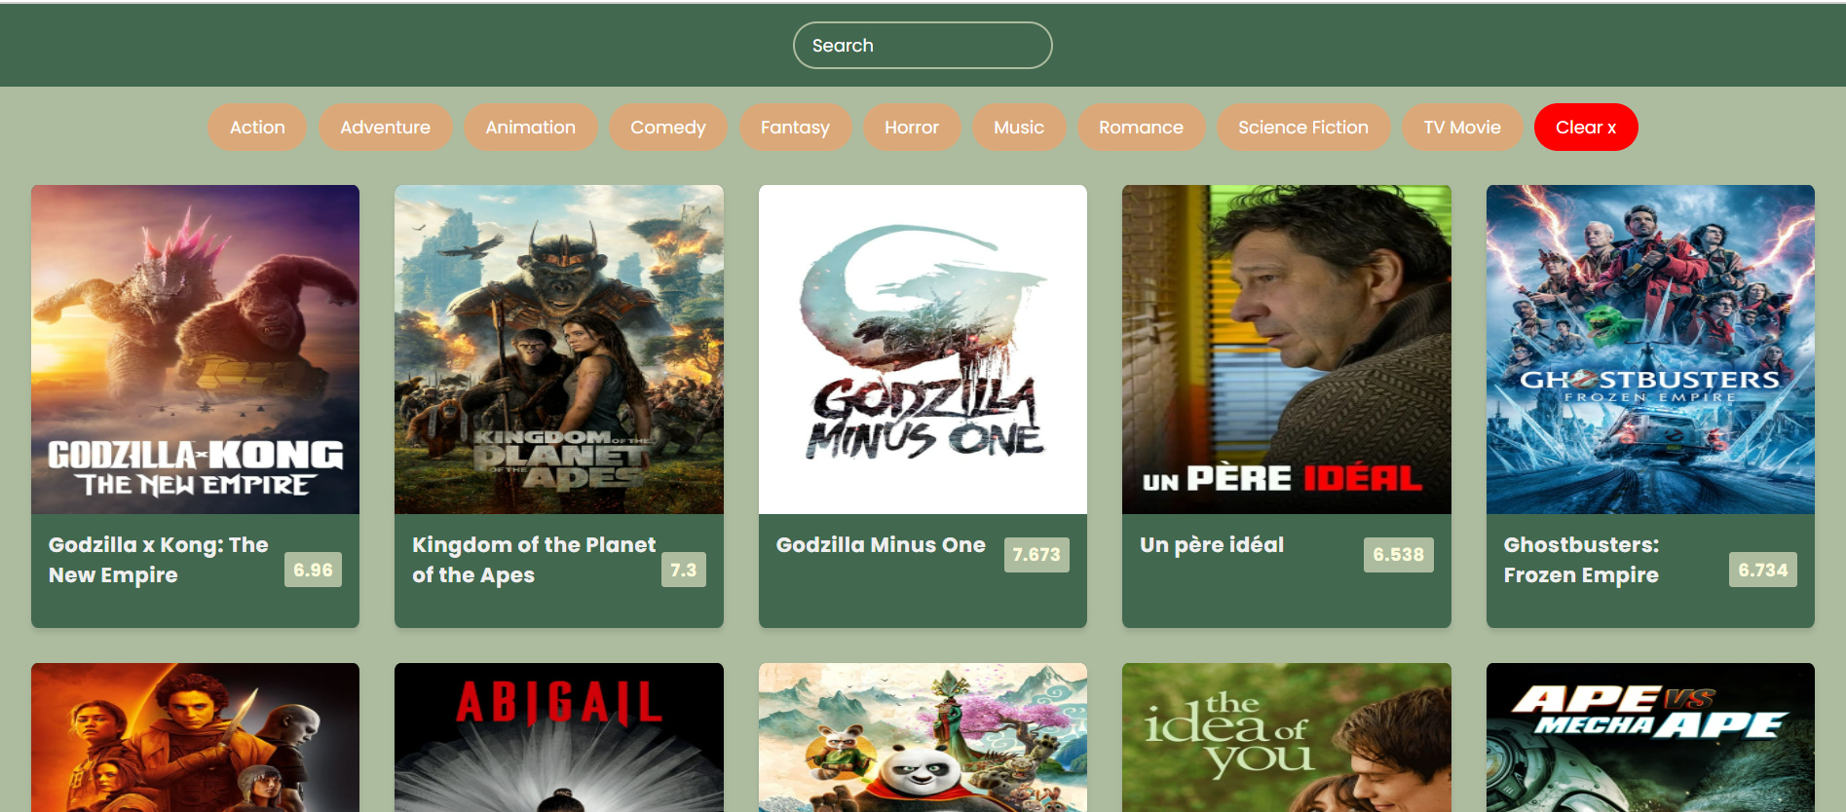Click the Ghostbusters: Frozen Empire title text

coord(1581,560)
